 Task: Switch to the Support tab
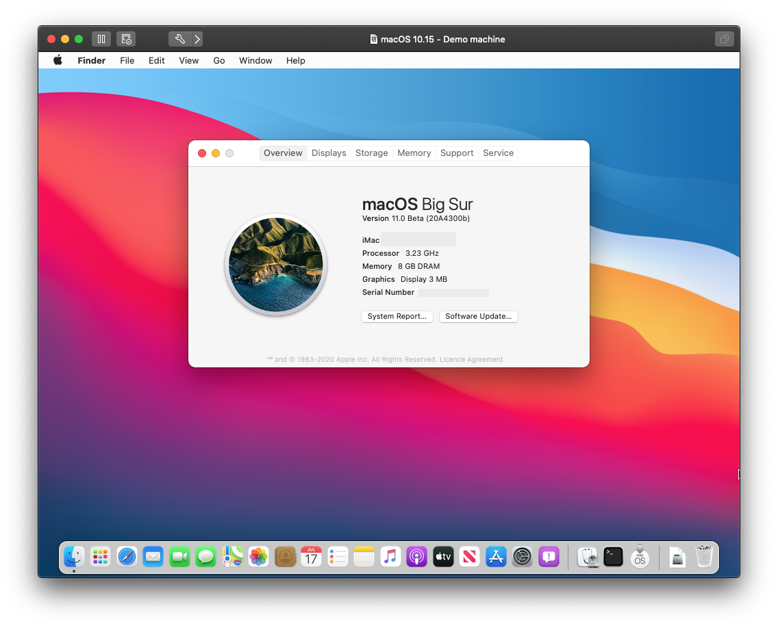457,153
